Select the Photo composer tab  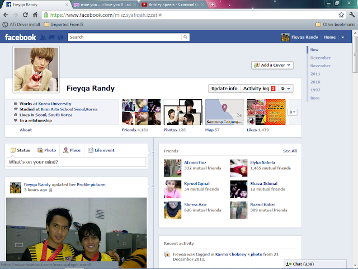coord(47,150)
